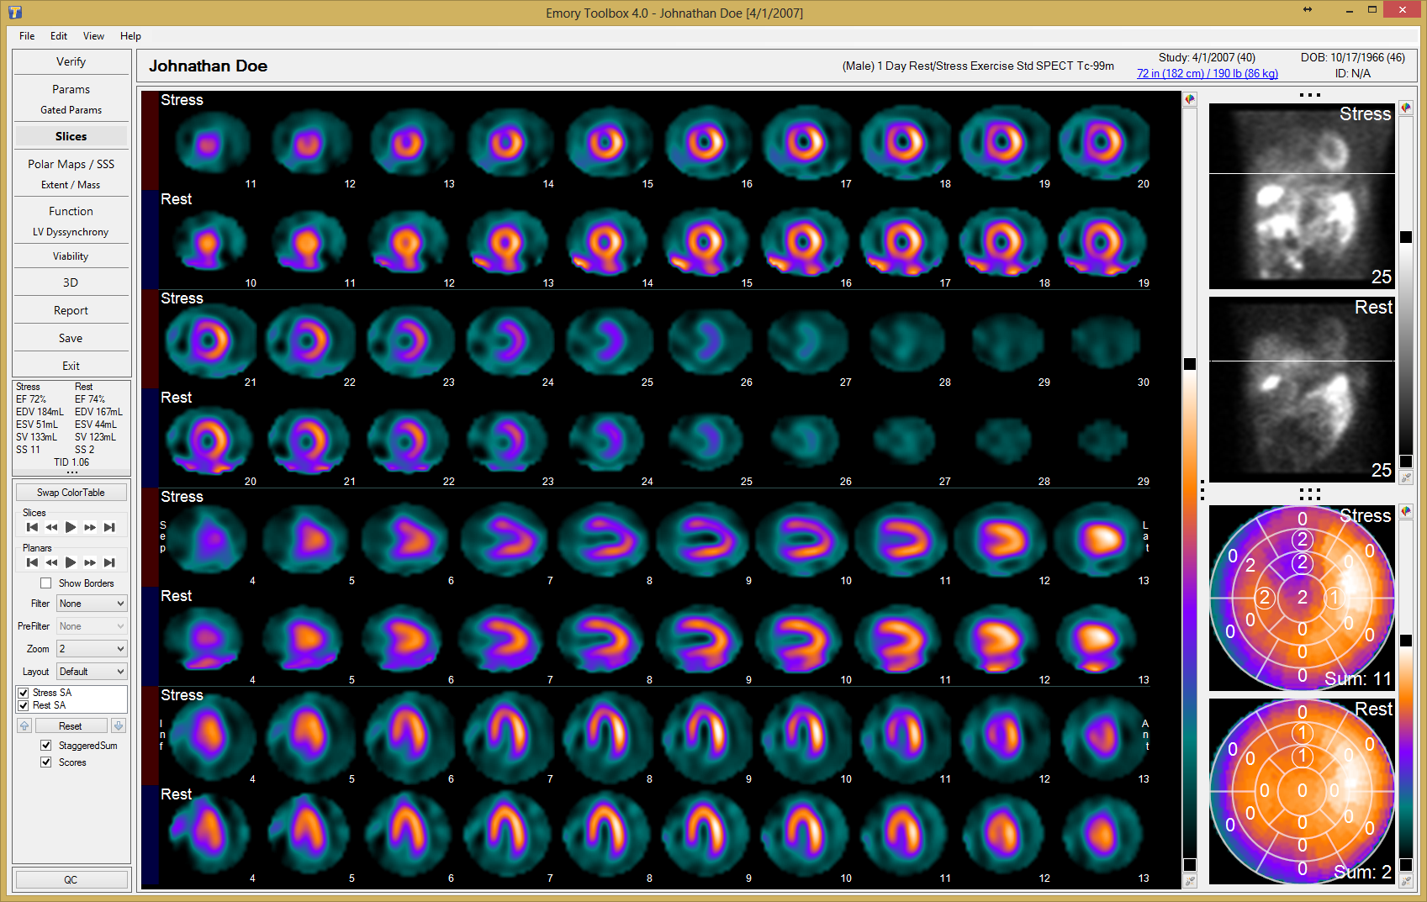Open color table picker above slices color bar

click(1190, 99)
